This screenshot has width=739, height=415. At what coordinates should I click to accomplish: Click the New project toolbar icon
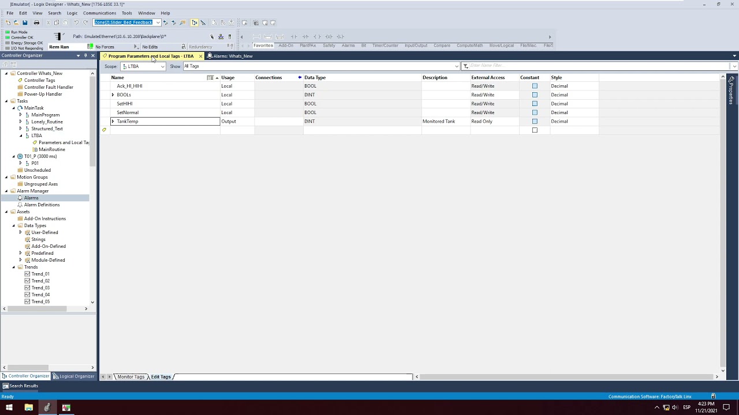(8, 22)
